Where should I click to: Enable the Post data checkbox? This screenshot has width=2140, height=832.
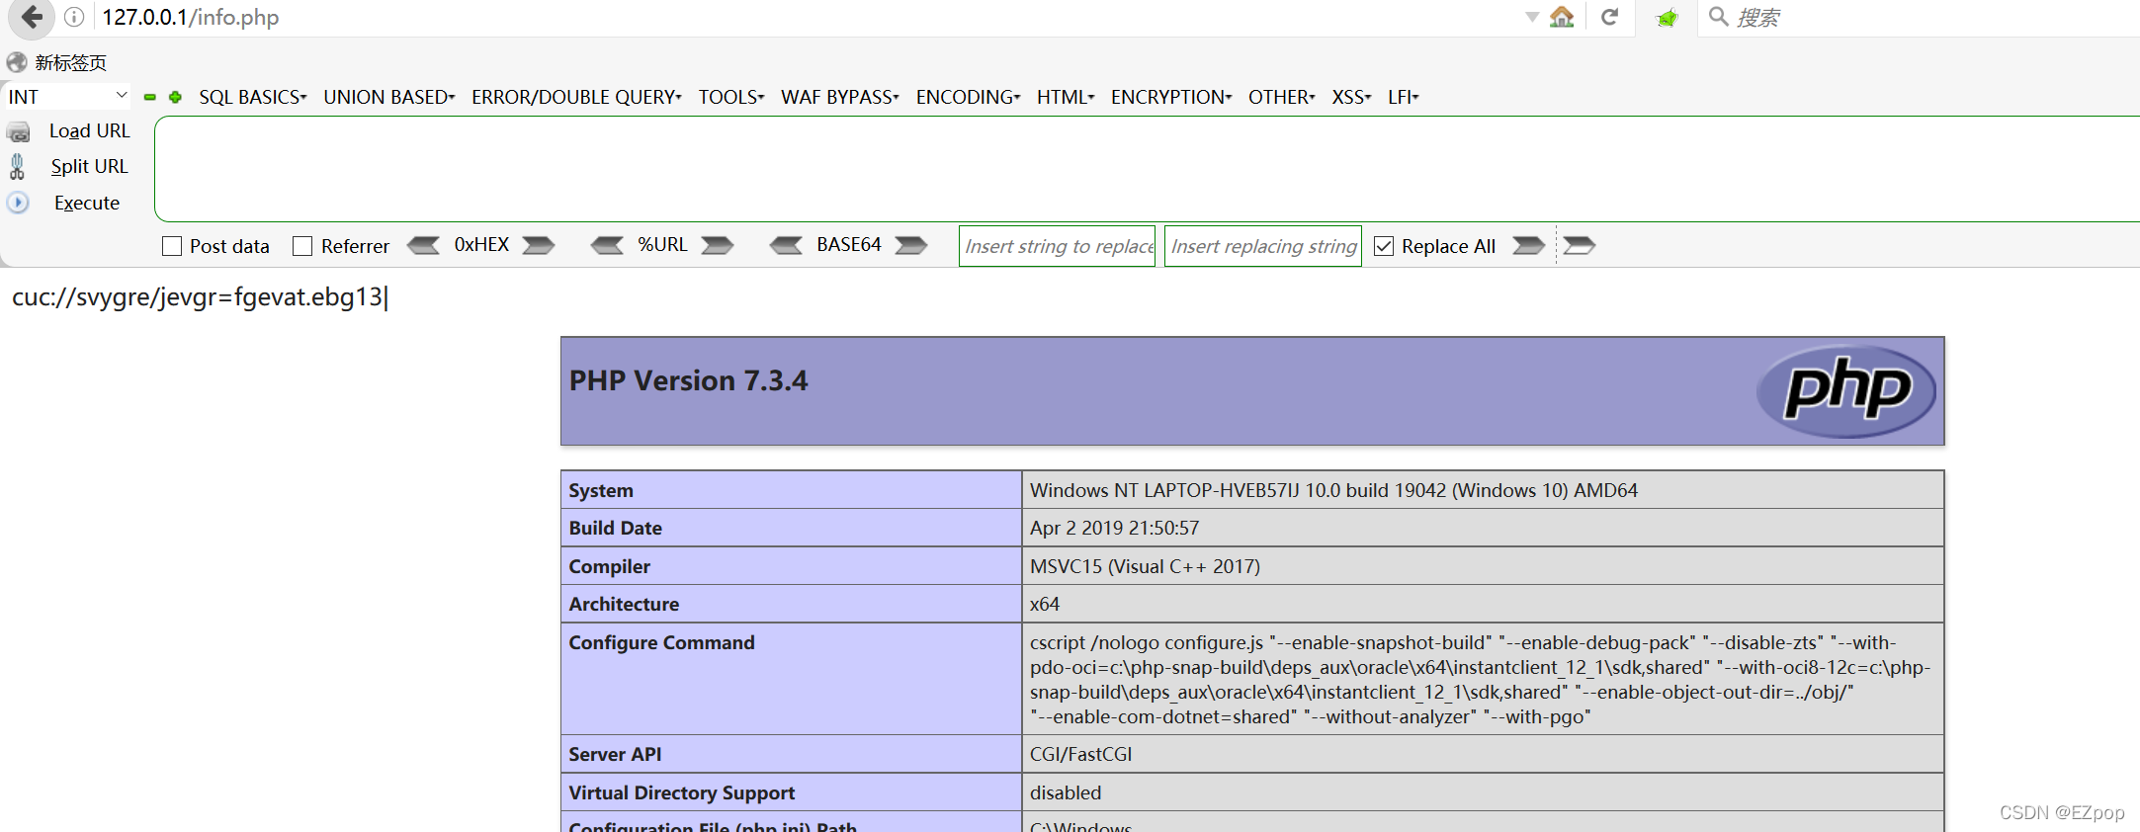click(172, 246)
